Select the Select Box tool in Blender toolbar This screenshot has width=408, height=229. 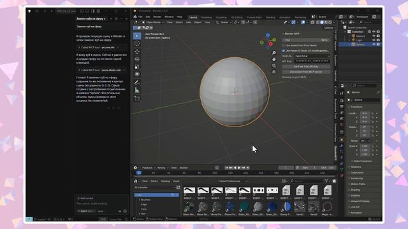point(137,36)
